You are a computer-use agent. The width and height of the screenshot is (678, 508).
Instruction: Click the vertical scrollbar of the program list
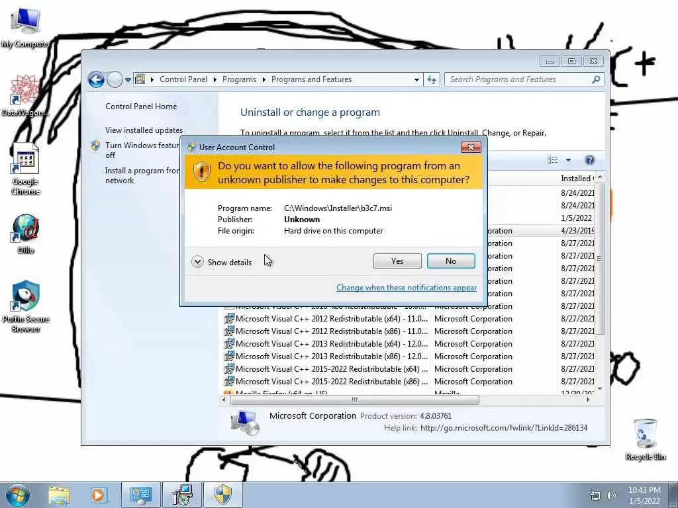pos(599,258)
